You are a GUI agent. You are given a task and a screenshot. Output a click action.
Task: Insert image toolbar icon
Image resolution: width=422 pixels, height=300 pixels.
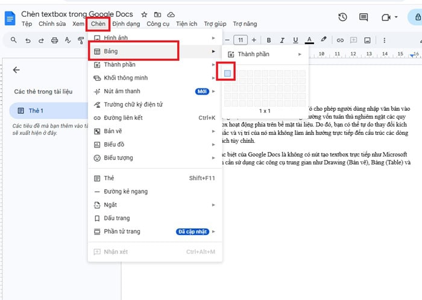coord(367,40)
